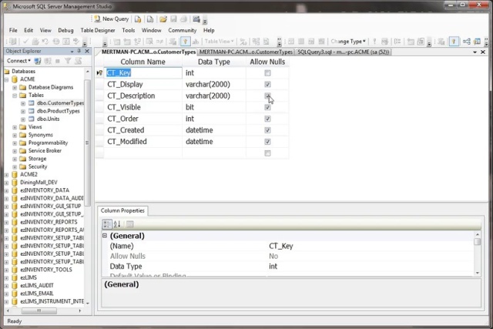493x329 pixels.
Task: Click Categorized view in Column Properties
Action: point(107,224)
